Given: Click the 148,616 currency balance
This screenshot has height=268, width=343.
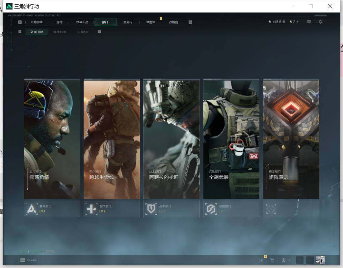Looking at the screenshot, I should (278, 22).
